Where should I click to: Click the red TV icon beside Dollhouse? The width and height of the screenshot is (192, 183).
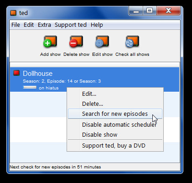[16, 73]
